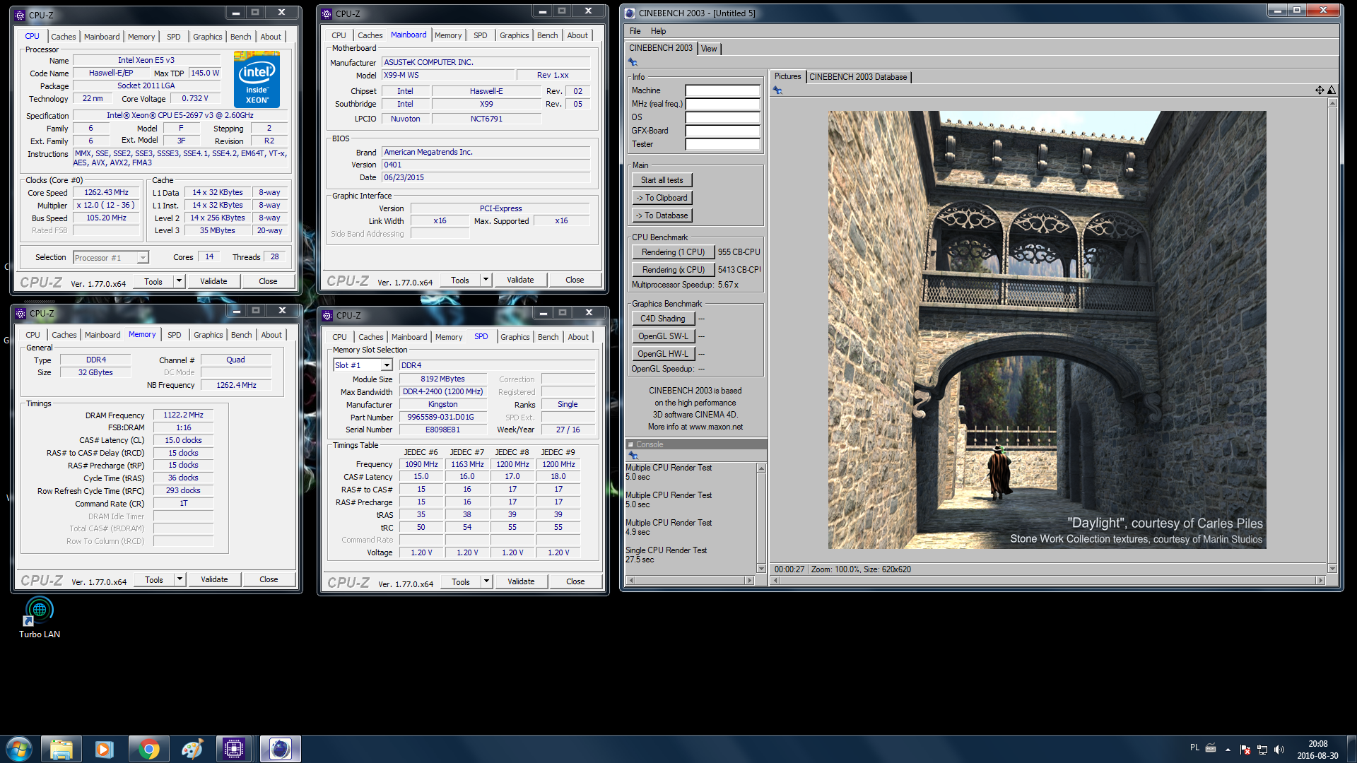Screen dimensions: 1357x763
Task: Run the OpenGL HW-L benchmark
Action: tap(663, 354)
